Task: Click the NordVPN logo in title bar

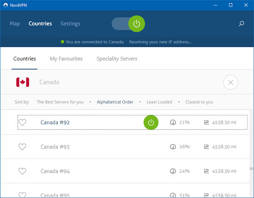Action: click(6, 5)
